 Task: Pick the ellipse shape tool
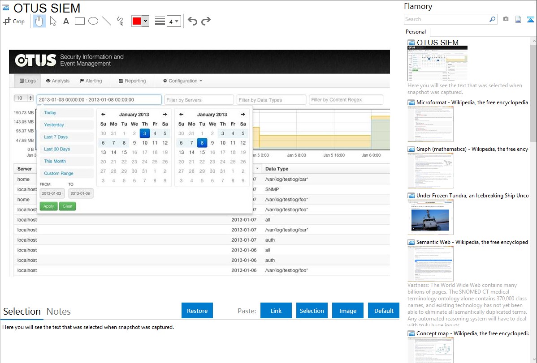coord(93,21)
